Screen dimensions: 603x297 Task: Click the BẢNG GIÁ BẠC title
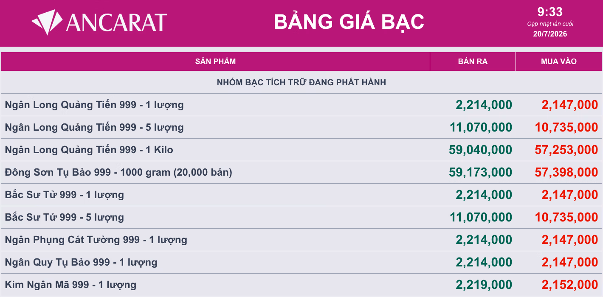click(349, 22)
